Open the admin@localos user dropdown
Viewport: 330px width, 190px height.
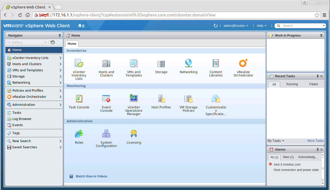[x=236, y=26]
